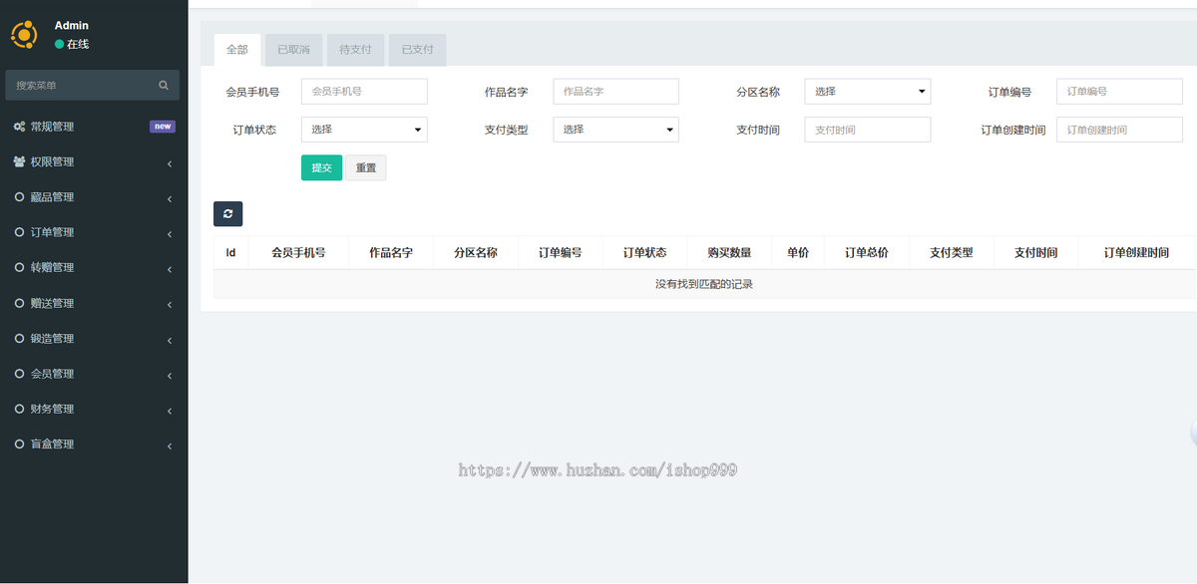Click the gears icon beside 常规管理
The width and height of the screenshot is (1197, 584).
coord(19,127)
